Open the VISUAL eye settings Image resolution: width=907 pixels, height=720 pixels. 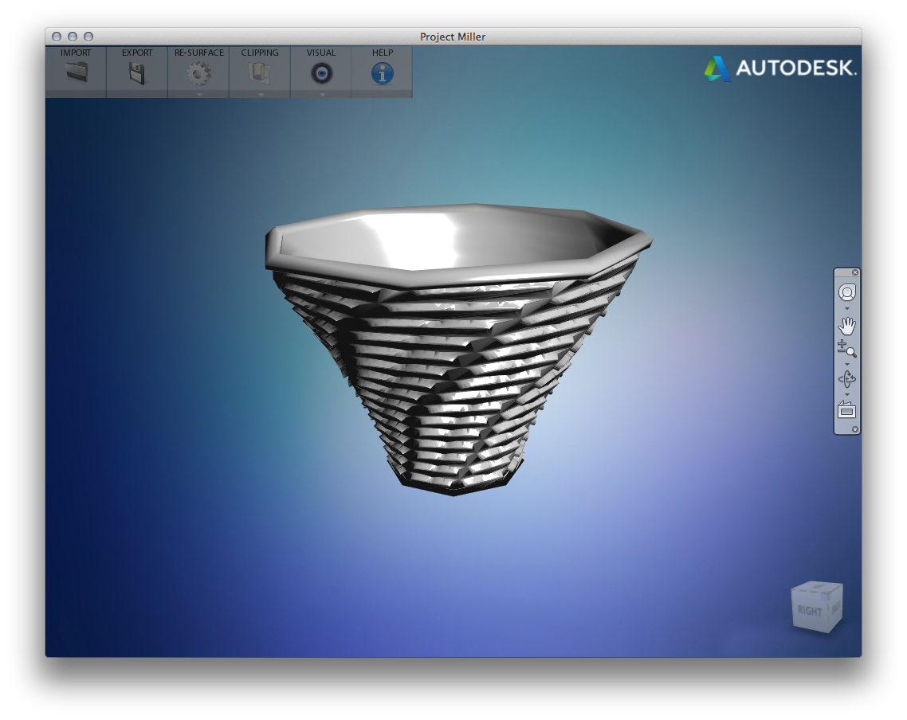click(321, 73)
